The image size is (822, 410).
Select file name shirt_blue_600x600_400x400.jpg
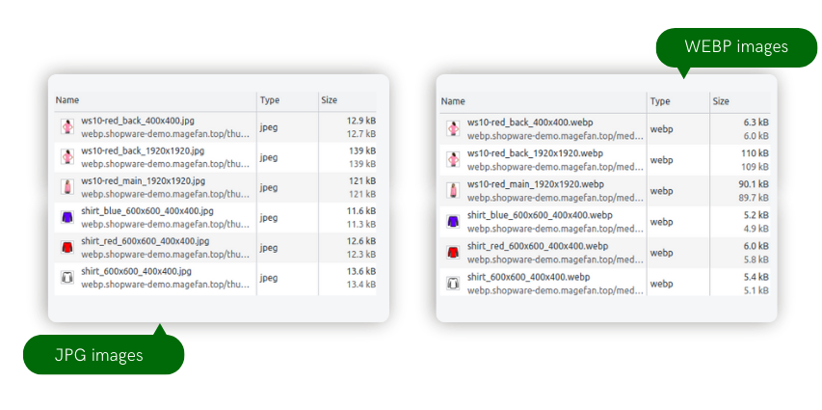[x=147, y=211]
